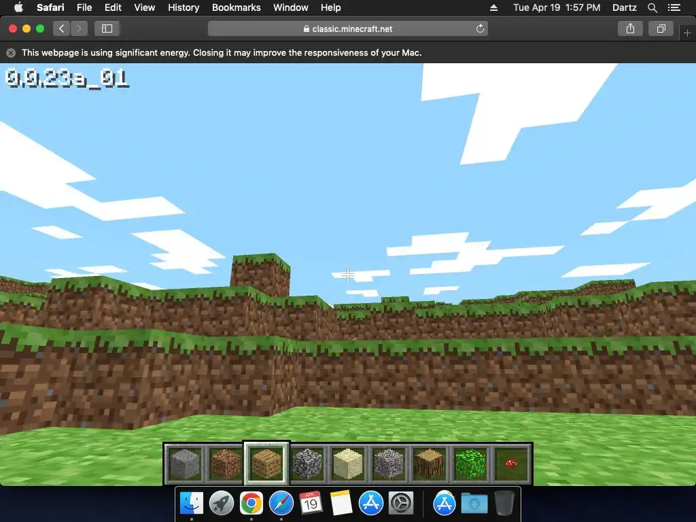Open Launchpad rocket in Dock

[x=221, y=504]
